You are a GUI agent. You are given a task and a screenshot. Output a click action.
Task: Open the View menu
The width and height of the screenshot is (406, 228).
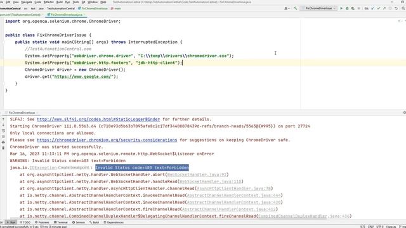[16, 2]
